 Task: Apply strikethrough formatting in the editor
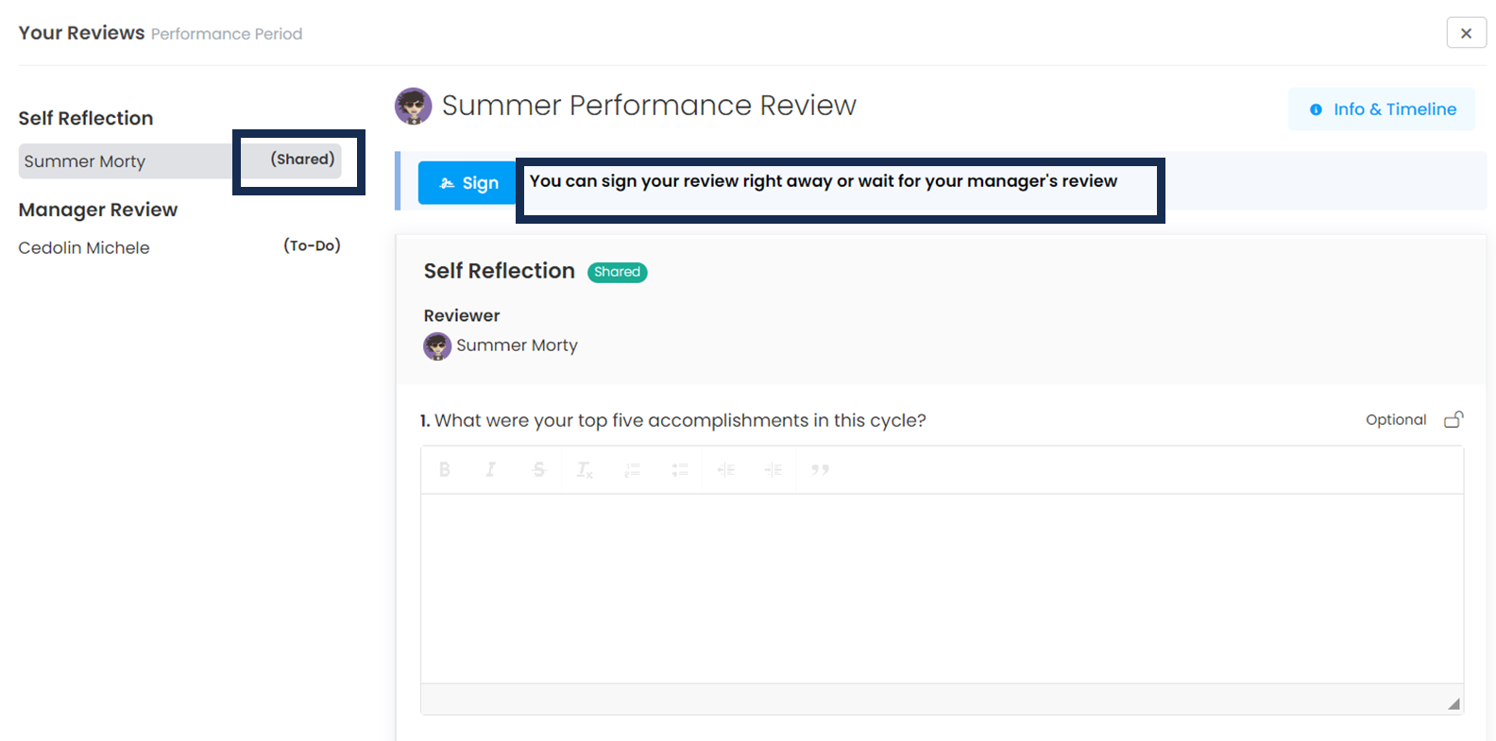(538, 469)
